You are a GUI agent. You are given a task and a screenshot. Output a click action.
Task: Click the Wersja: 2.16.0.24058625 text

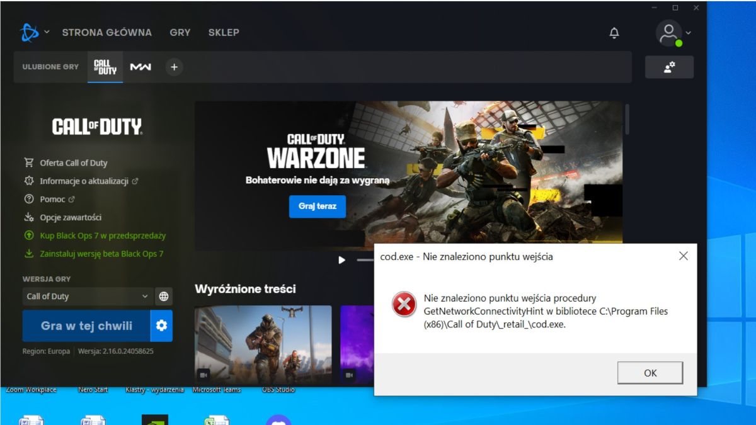(x=116, y=351)
